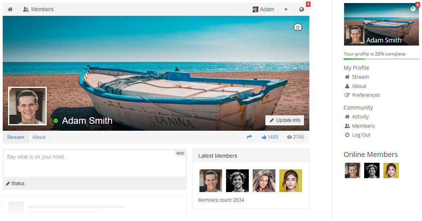Switch to the Stream tab
This screenshot has height=221, width=422.
pyautogui.click(x=15, y=137)
